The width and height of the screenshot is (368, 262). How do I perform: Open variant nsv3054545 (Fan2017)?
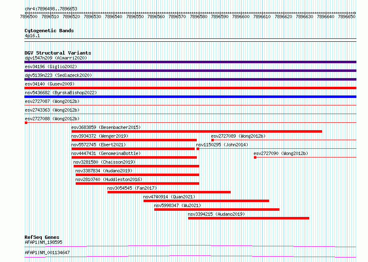pos(132,188)
